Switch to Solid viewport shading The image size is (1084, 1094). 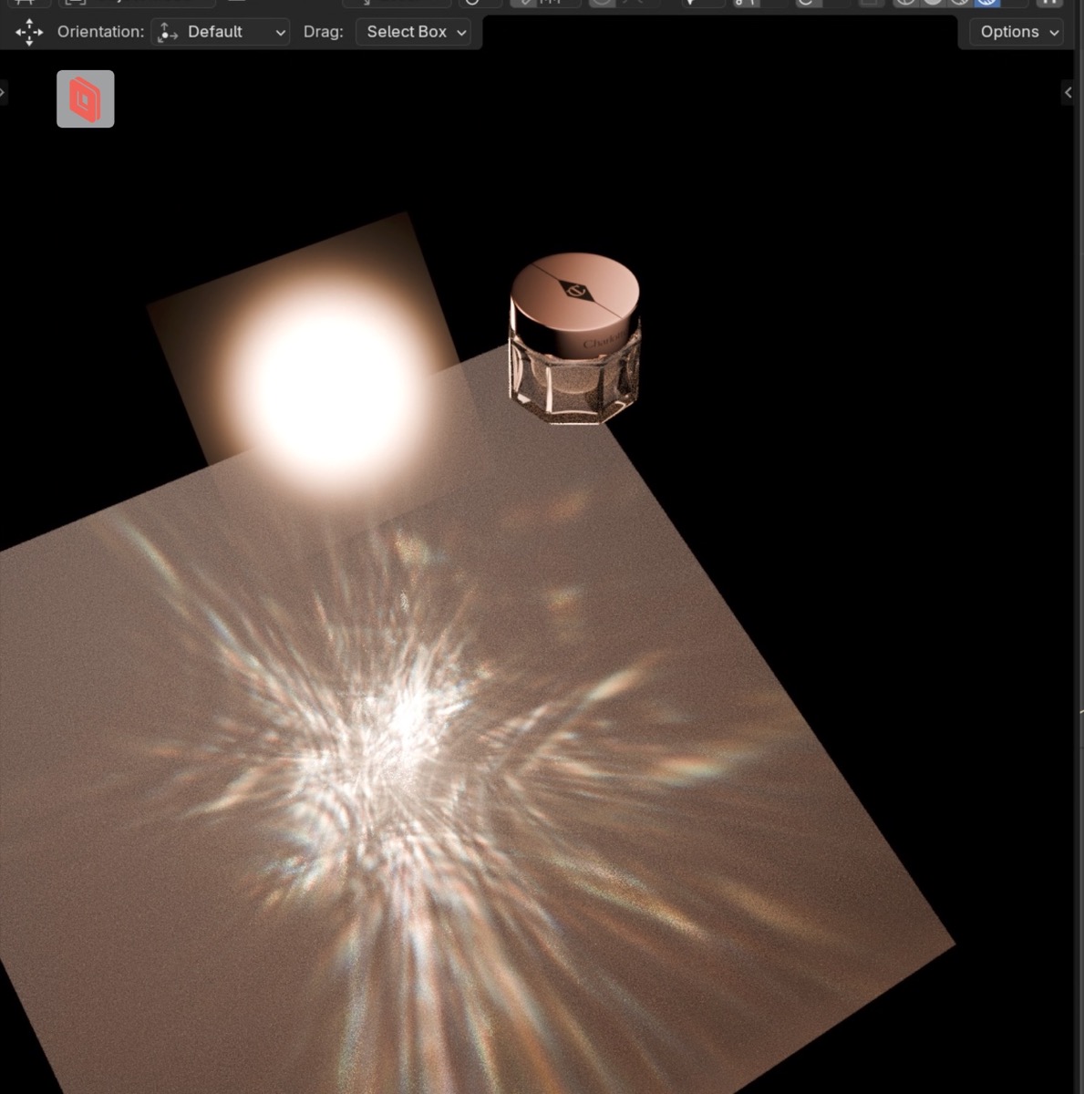pyautogui.click(x=932, y=3)
